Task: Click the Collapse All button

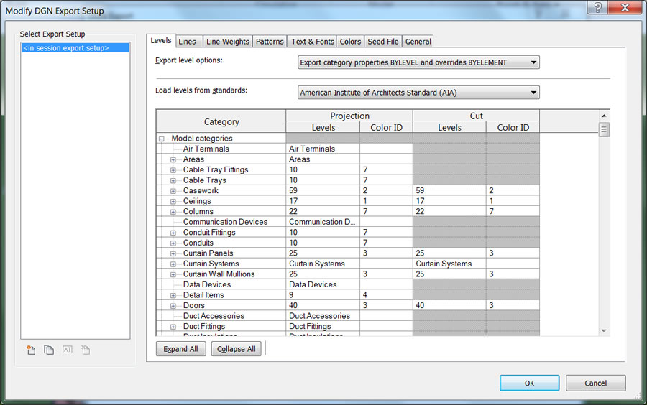Action: click(x=236, y=349)
